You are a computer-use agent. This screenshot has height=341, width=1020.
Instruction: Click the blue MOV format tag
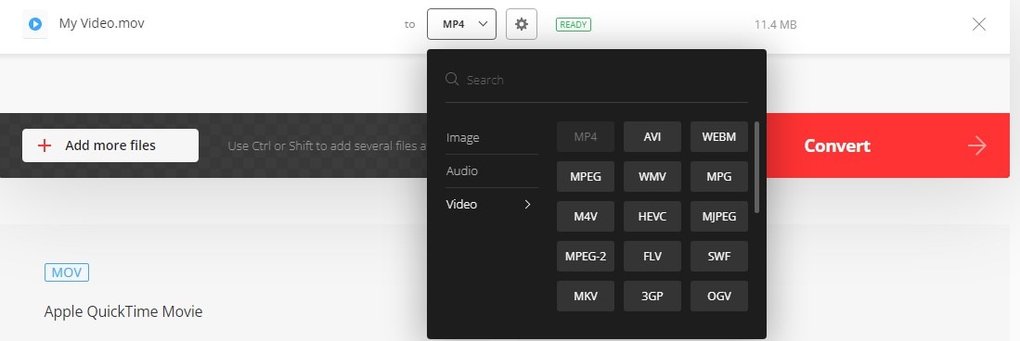[x=66, y=272]
